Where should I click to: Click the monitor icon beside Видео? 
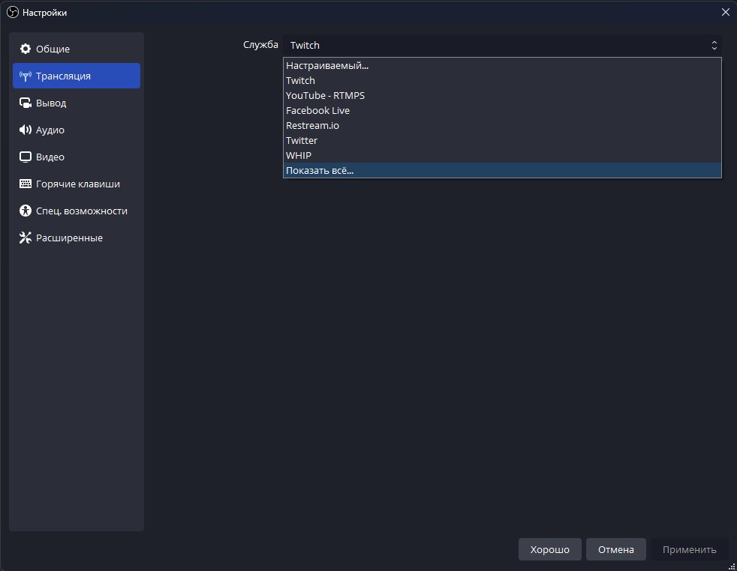tap(26, 157)
